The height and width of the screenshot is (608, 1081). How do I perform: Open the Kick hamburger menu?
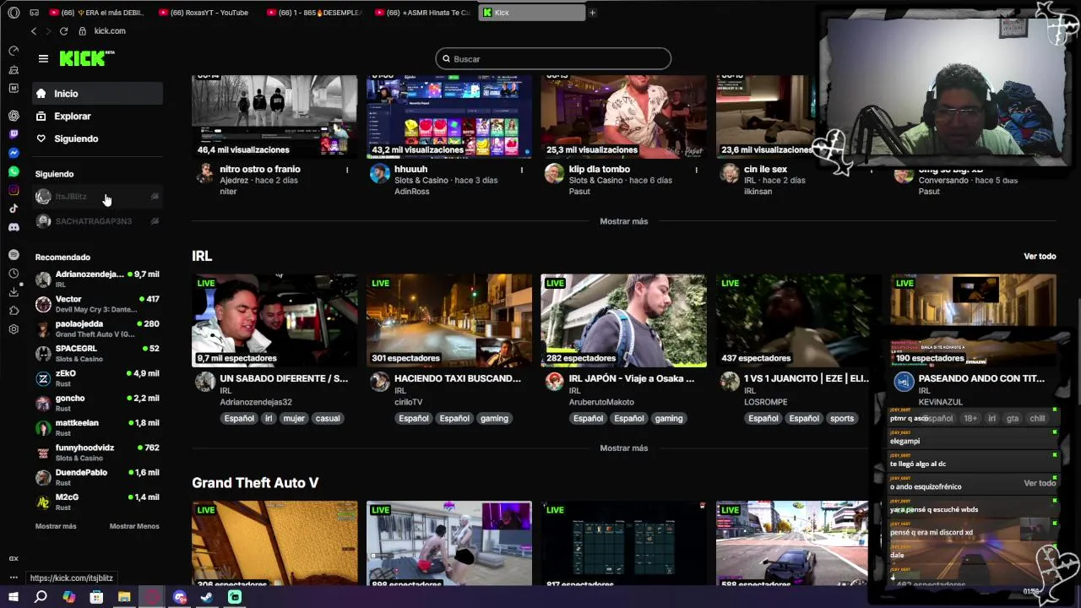click(43, 58)
